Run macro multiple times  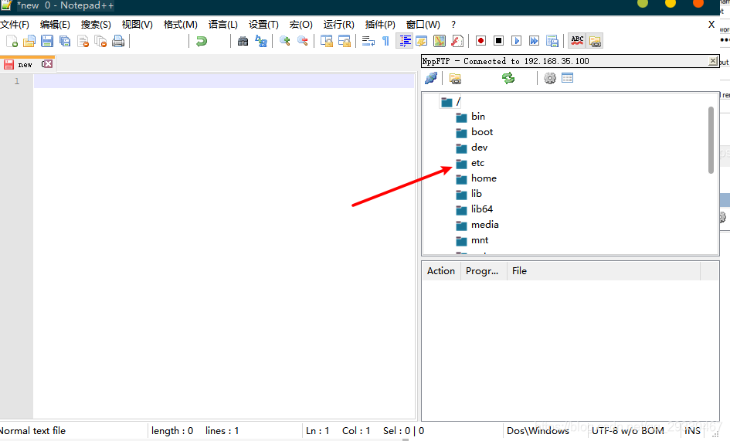pyautogui.click(x=534, y=41)
